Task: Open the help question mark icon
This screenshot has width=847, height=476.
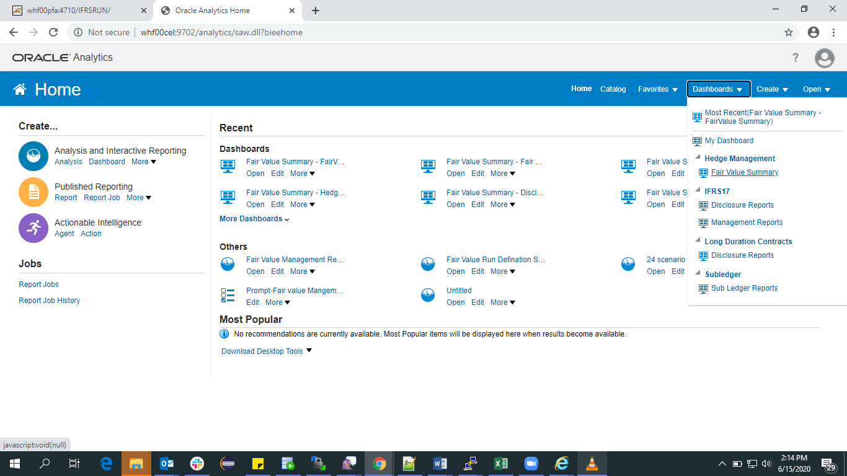Action: [796, 58]
